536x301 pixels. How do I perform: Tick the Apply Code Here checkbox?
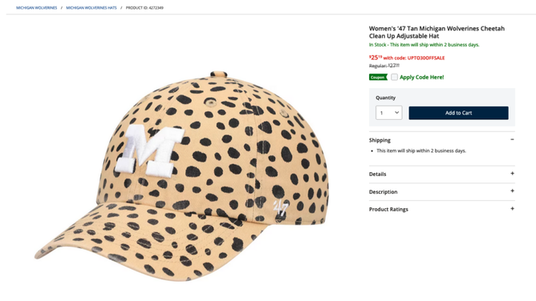point(394,77)
